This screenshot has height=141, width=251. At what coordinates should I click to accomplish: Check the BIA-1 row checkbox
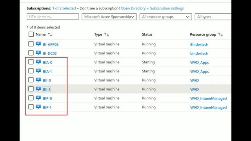point(31,71)
